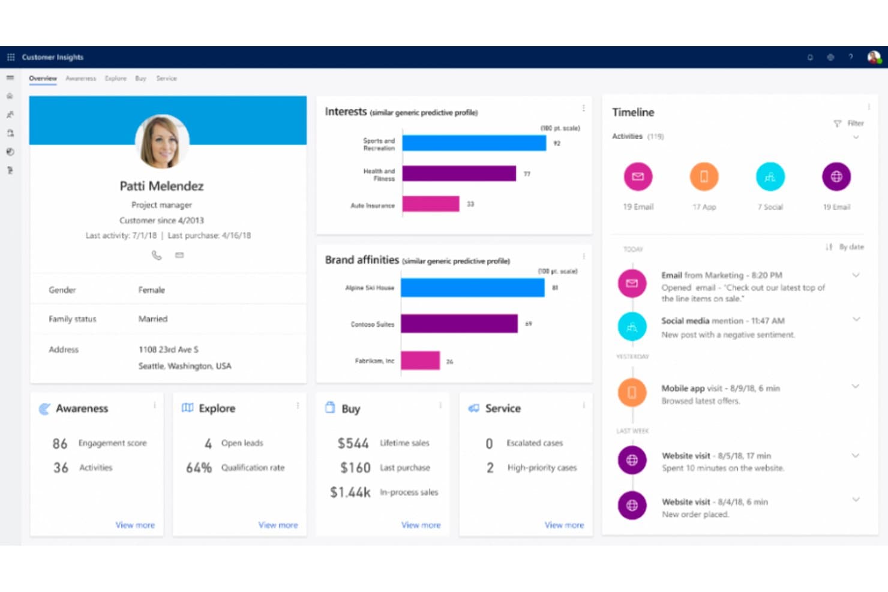Expand the Social media mention entry
This screenshot has height=592, width=888.
856,319
